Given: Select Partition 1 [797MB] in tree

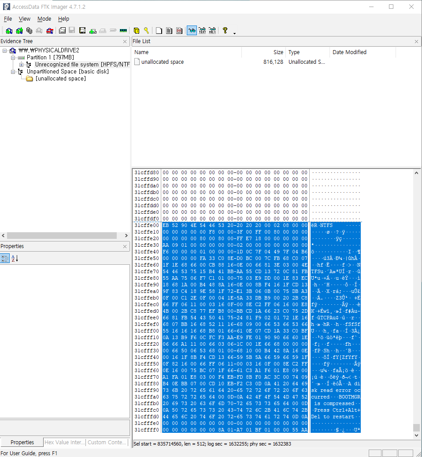Looking at the screenshot, I should [50, 58].
